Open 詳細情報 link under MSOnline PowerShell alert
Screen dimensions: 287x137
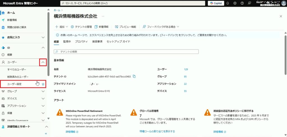(72, 132)
